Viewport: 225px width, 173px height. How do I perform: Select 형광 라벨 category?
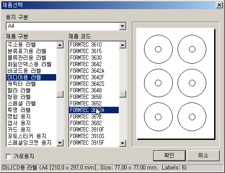[31, 97]
